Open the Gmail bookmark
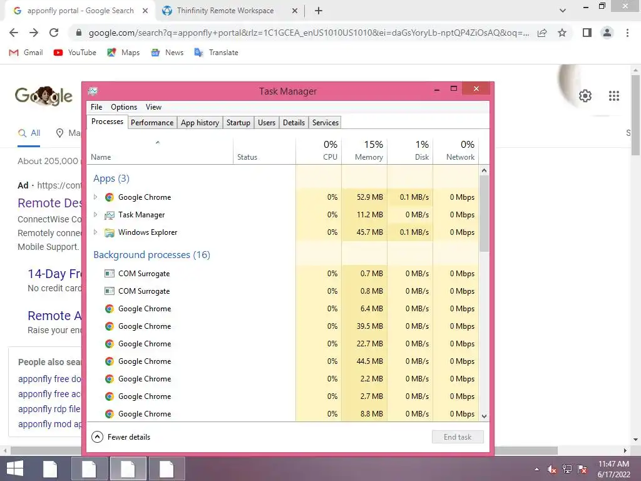641x481 pixels. click(x=26, y=53)
